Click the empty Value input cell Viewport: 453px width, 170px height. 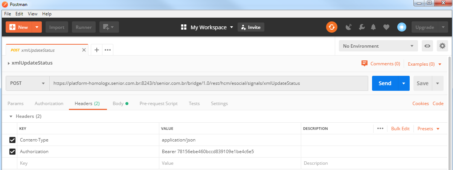(230, 163)
